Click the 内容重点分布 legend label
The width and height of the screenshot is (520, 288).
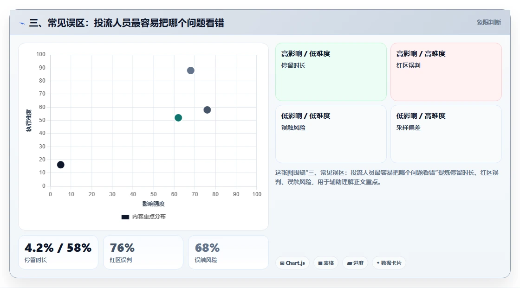tap(149, 217)
